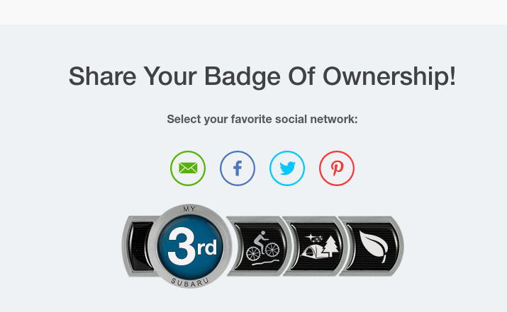507x312 pixels.
Task: Select the Twitter bird share icon
Action: point(287,168)
